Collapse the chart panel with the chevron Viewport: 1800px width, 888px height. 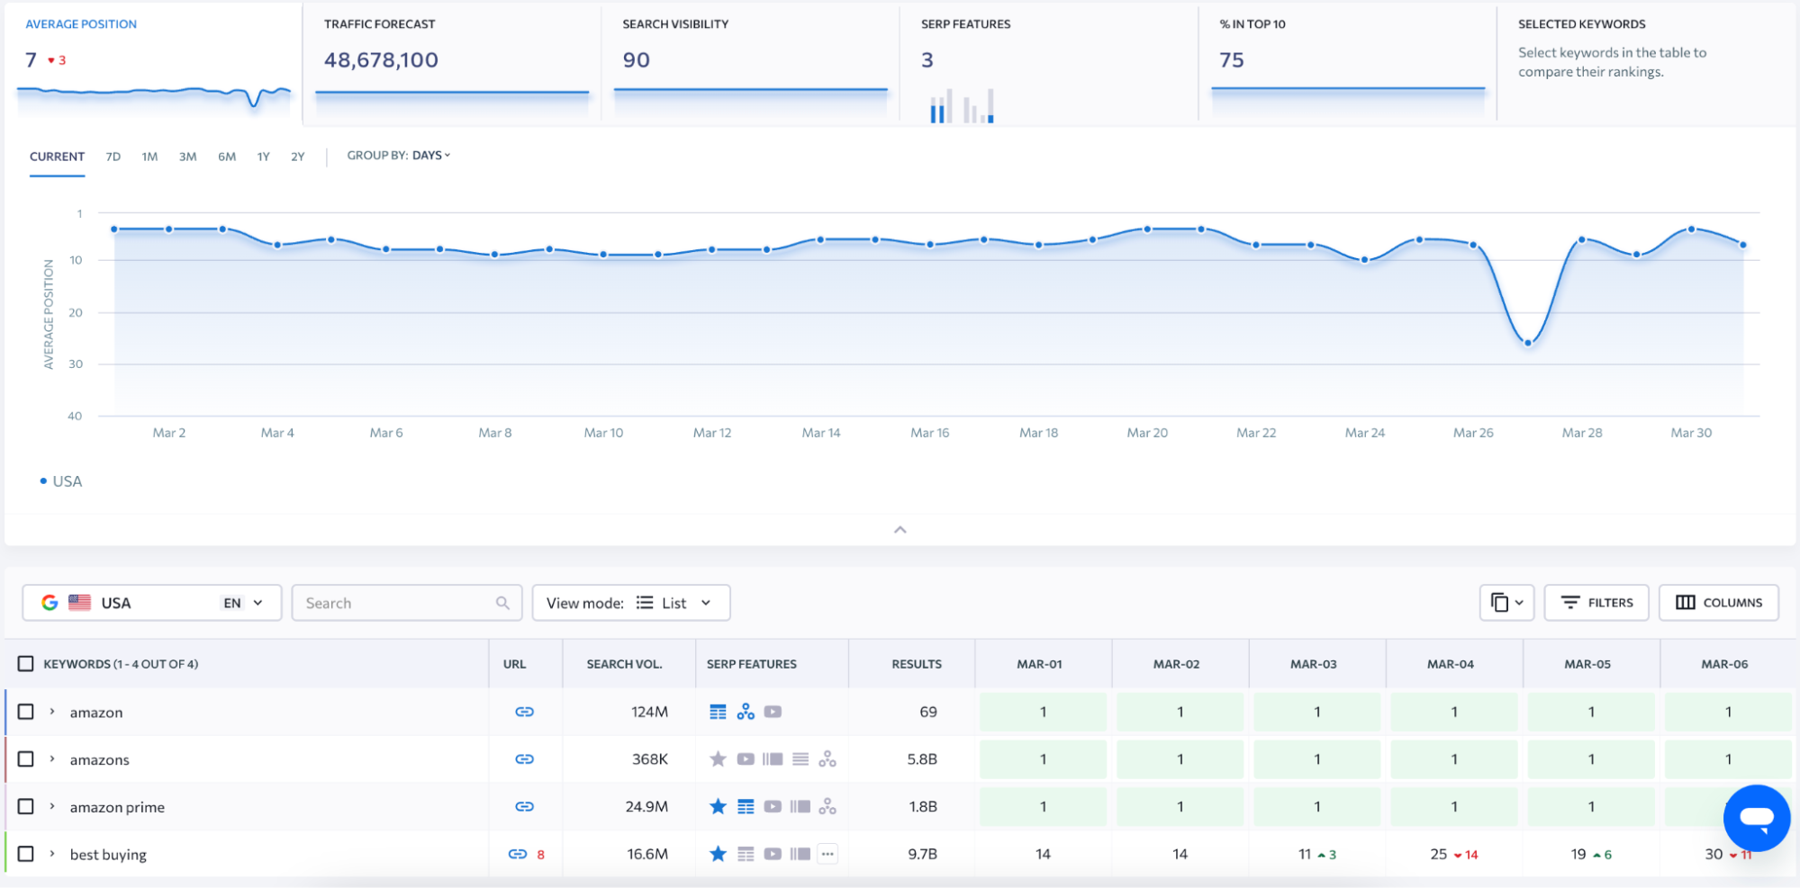[x=900, y=530]
